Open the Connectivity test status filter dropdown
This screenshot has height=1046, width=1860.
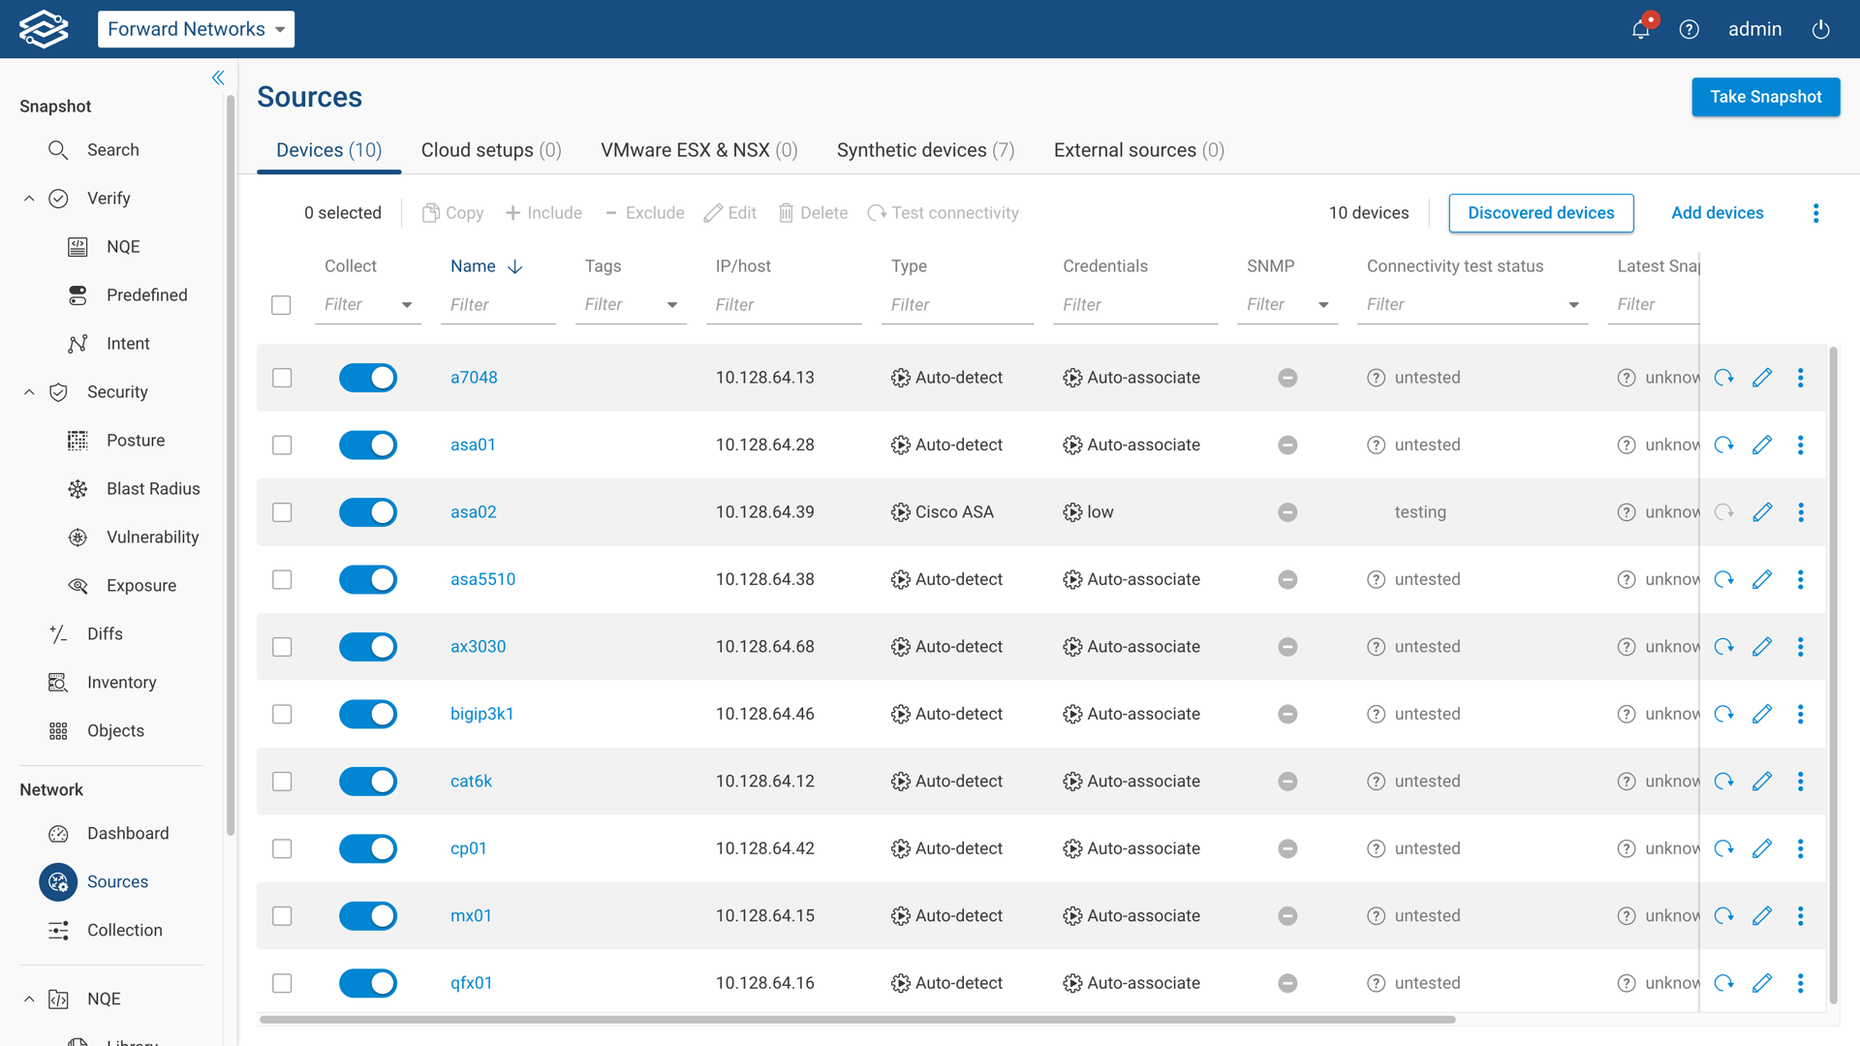tap(1573, 305)
